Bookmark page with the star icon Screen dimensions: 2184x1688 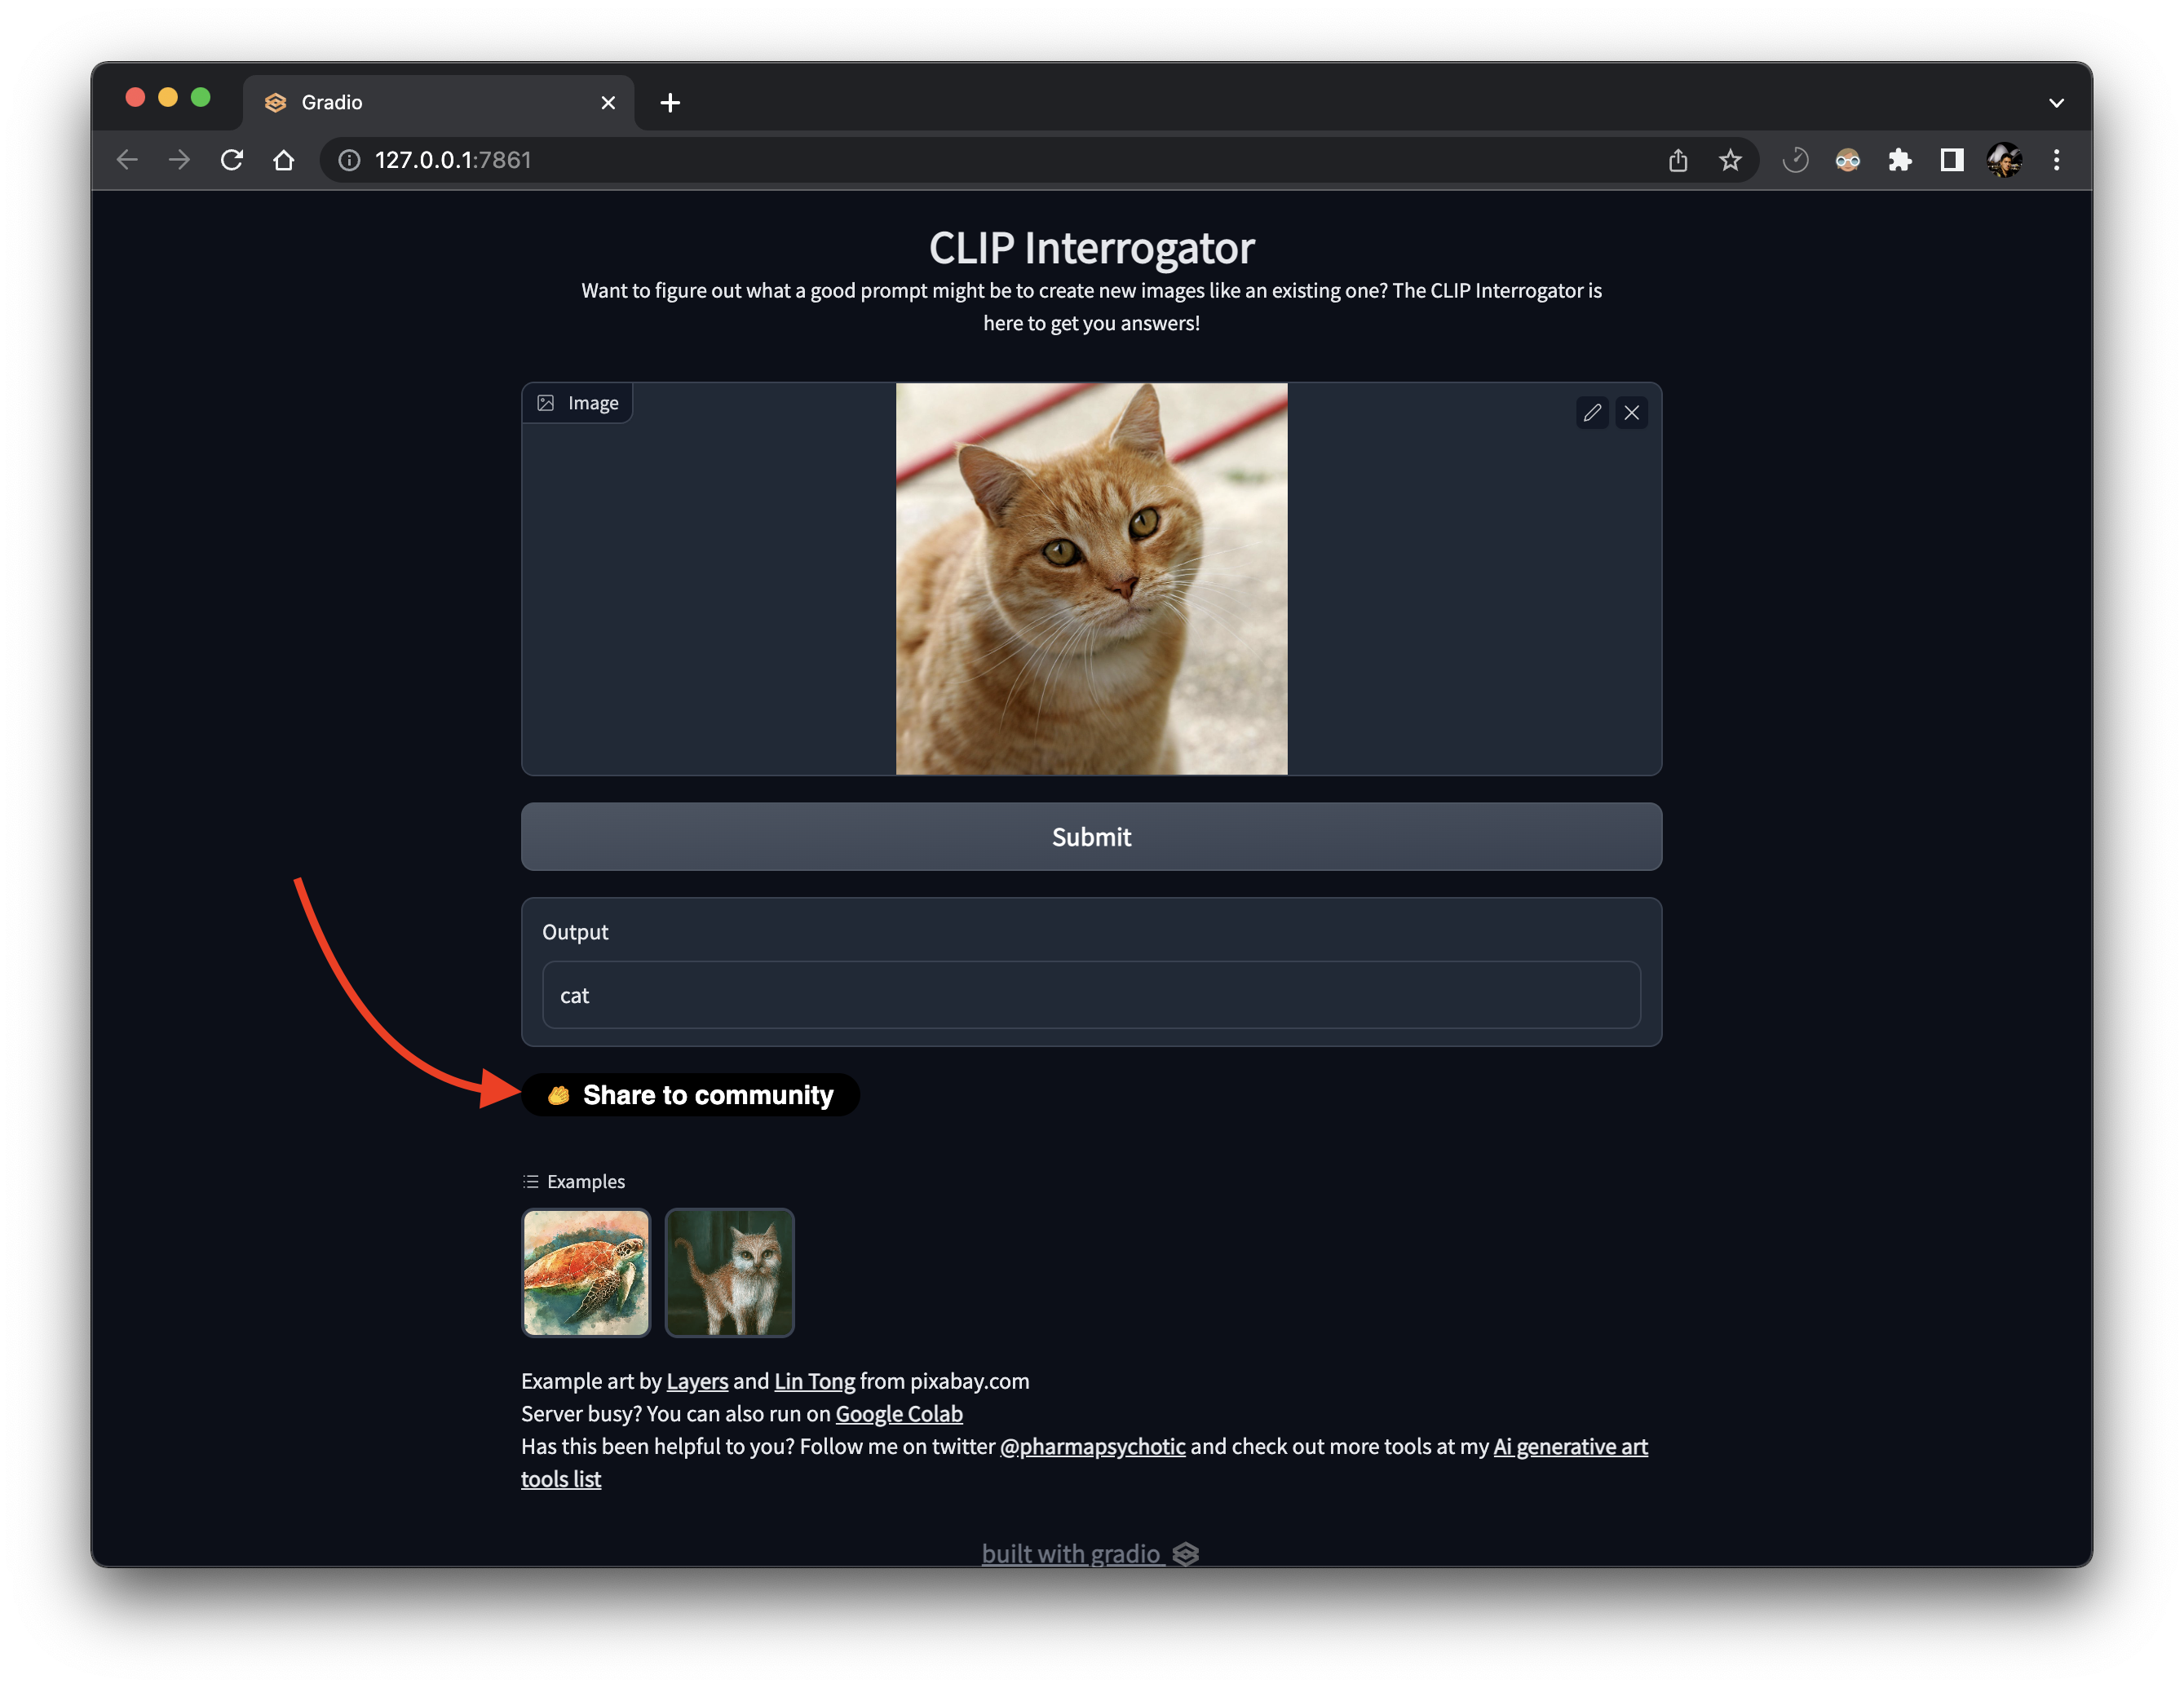click(1730, 160)
